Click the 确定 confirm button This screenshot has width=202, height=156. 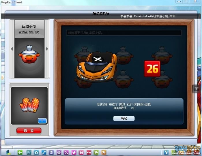coord(124,119)
